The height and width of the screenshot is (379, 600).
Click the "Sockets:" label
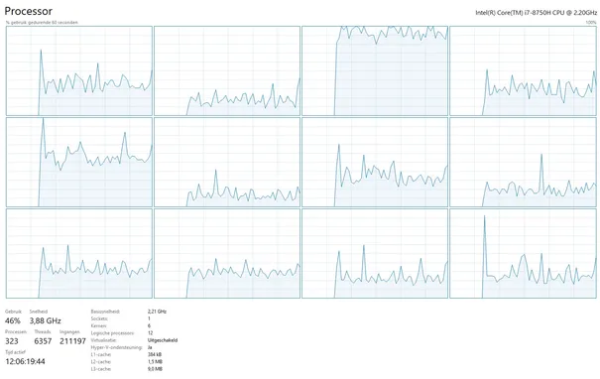pos(99,318)
